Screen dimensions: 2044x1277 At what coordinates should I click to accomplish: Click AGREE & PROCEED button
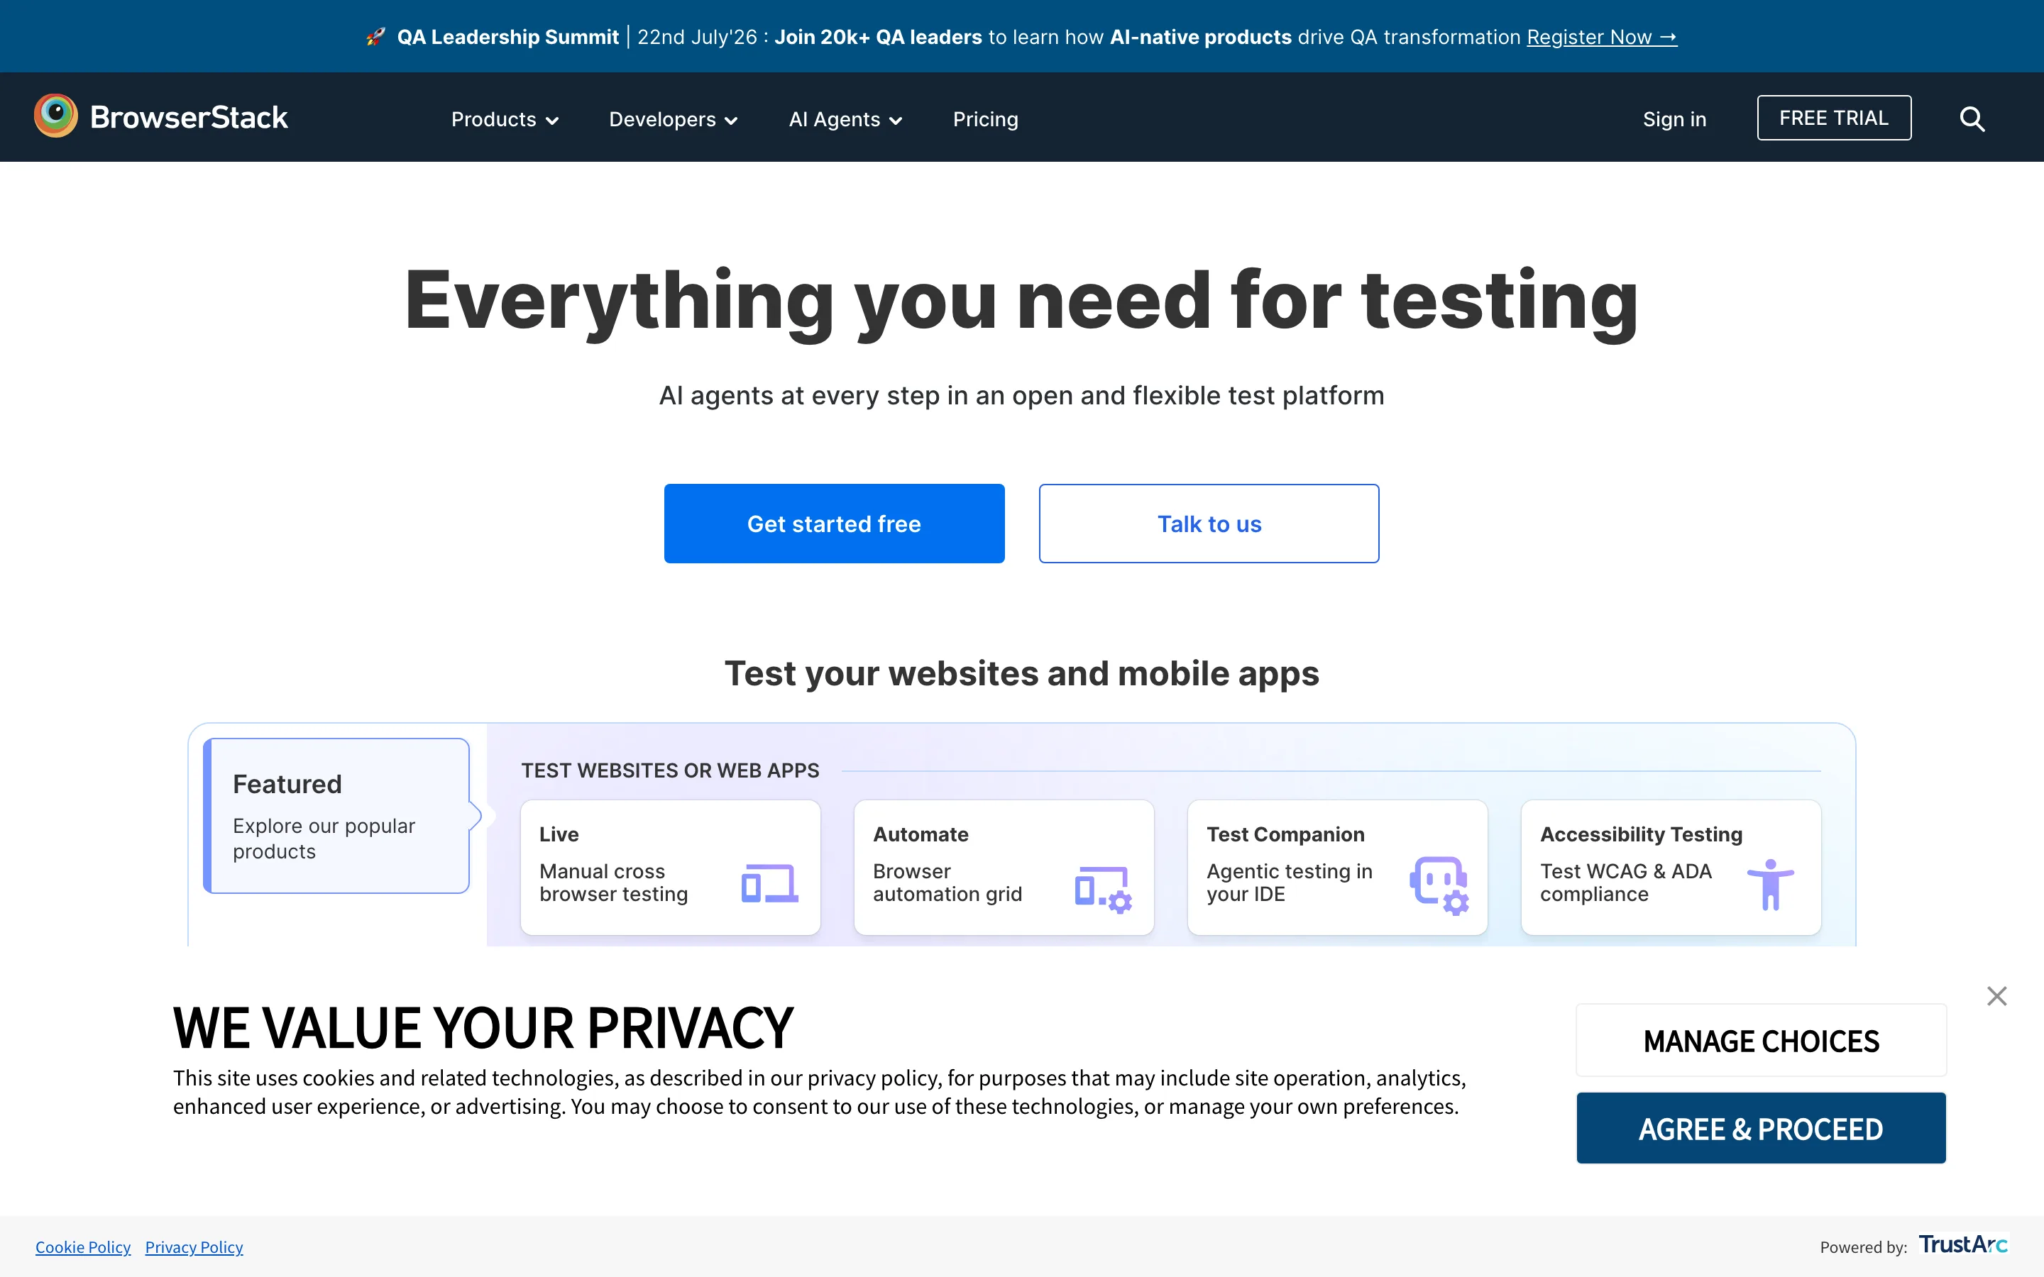click(x=1761, y=1127)
